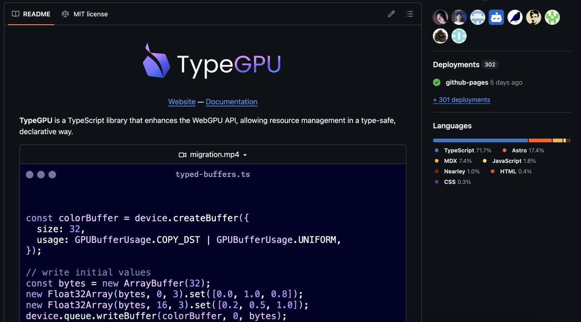581x322 pixels.
Task: Select Nearley 1.0% language entry
Action: coord(457,171)
